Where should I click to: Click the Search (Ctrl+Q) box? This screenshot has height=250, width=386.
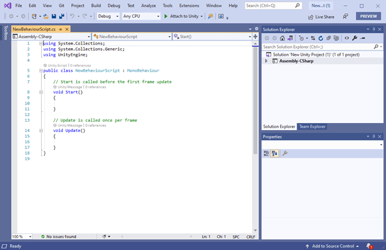pyautogui.click(x=273, y=5)
